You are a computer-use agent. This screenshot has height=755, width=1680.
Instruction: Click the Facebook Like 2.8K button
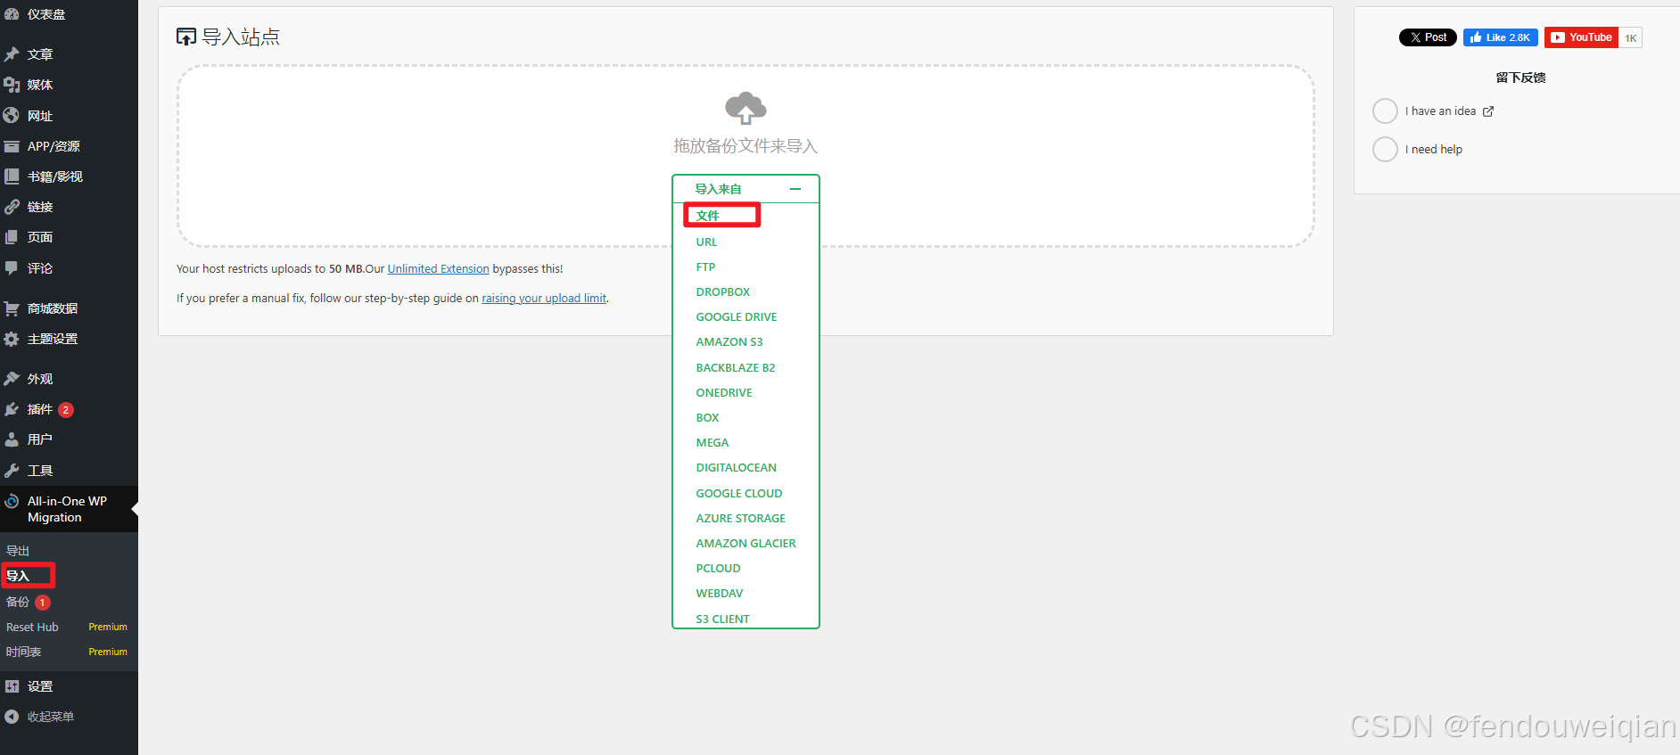pos(1501,37)
